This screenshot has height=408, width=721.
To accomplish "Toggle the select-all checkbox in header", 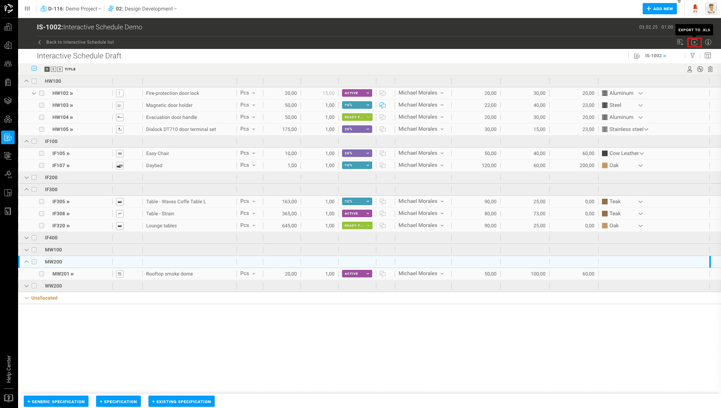I will (x=34, y=69).
